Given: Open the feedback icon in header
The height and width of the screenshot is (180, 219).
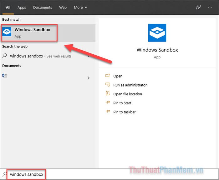Looking at the screenshot, I should point(198,7).
